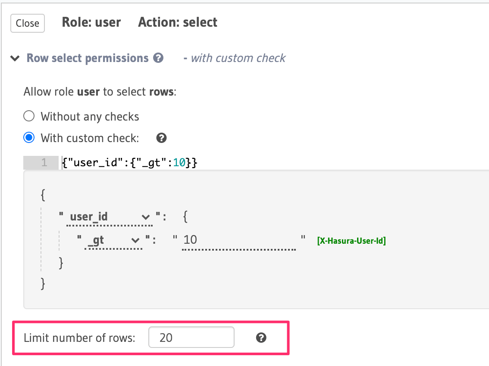This screenshot has height=366, width=489.
Task: Click the Close button
Action: pos(28,23)
